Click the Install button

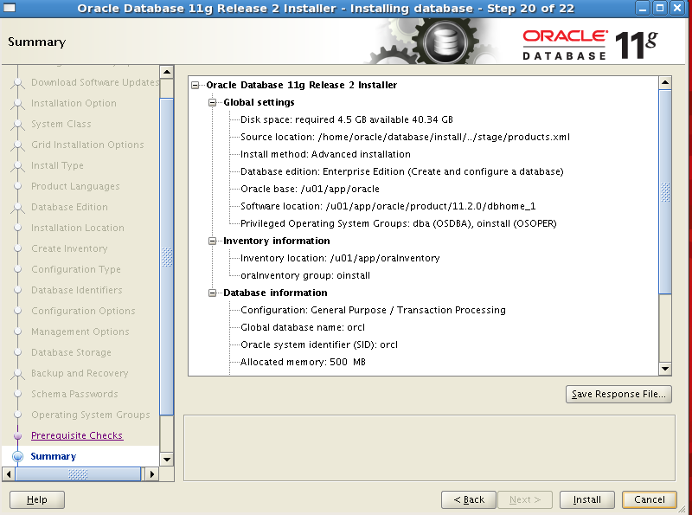point(587,499)
